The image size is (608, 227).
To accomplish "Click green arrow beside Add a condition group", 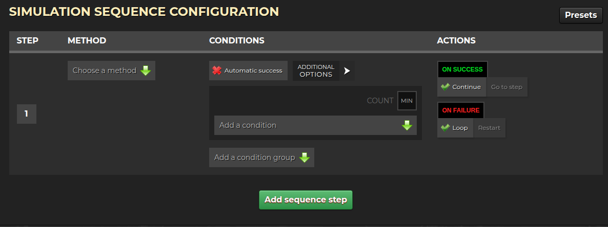I will point(305,157).
